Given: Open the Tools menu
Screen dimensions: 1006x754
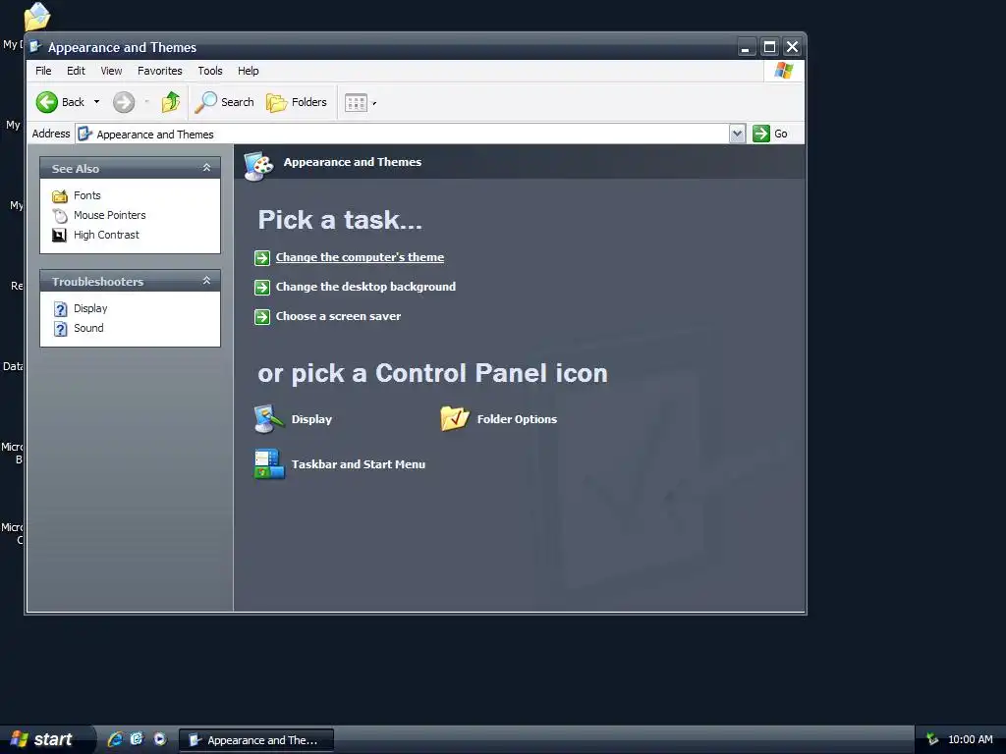Looking at the screenshot, I should pyautogui.click(x=210, y=71).
